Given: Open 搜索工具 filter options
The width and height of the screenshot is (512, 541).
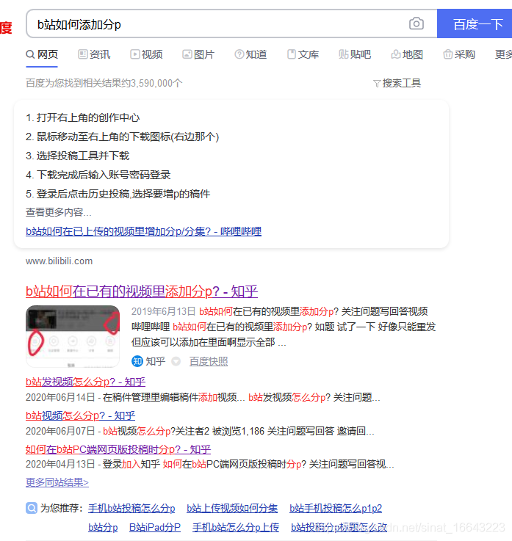Looking at the screenshot, I should point(397,83).
